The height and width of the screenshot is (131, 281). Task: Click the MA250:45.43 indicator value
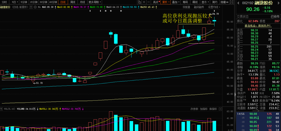point(147,7)
